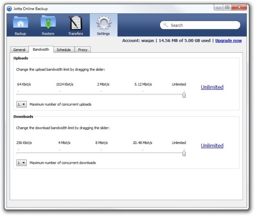Screen dimensions: 255x216
Task: Follow the Upgrade now link
Action: click(x=228, y=41)
